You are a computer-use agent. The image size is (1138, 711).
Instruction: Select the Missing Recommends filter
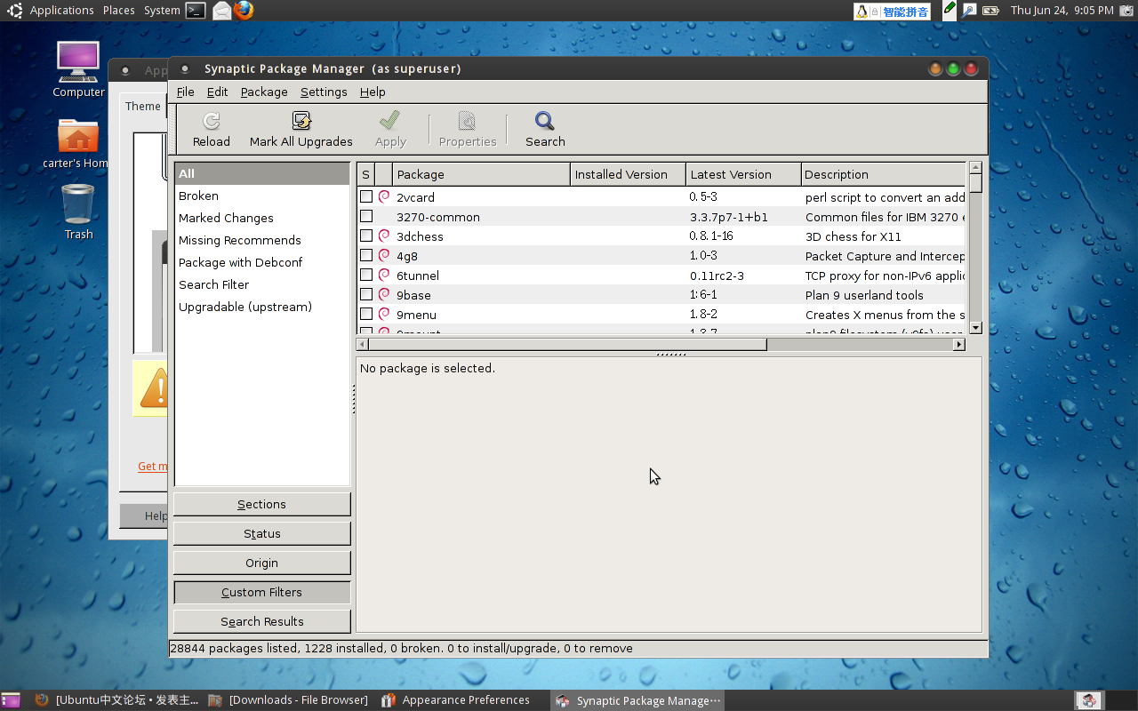[262, 240]
